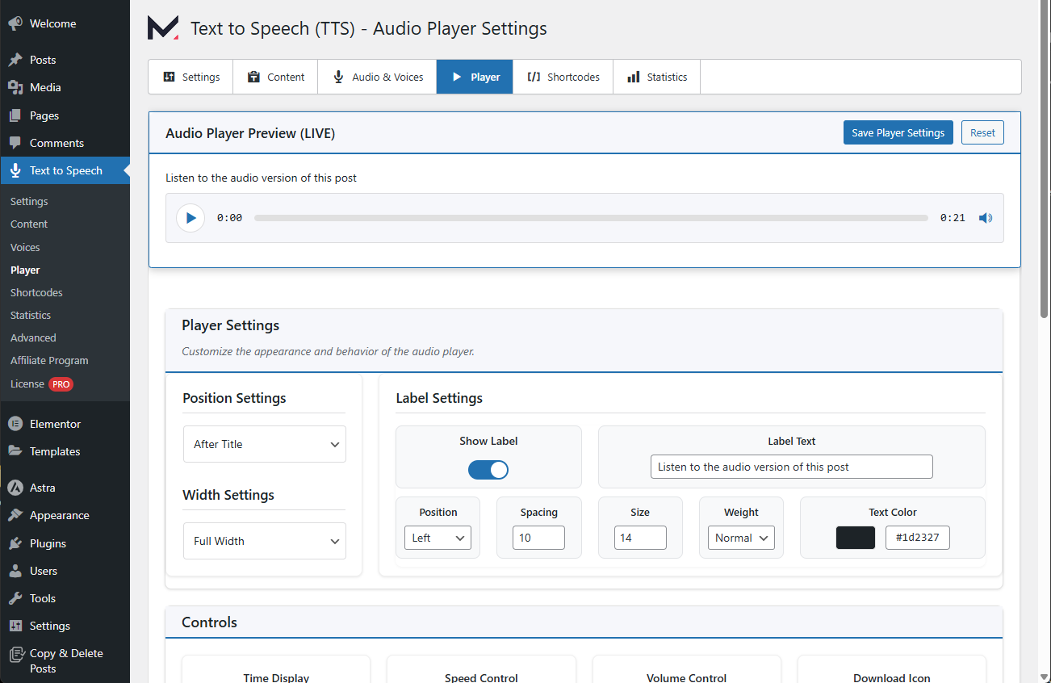Click the #1d2327 hex color field
The width and height of the screenshot is (1051, 683).
pos(918,538)
